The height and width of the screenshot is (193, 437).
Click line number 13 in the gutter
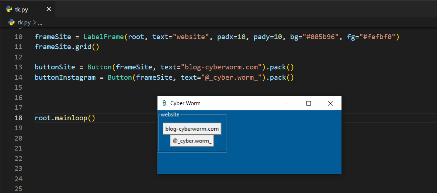point(18,67)
